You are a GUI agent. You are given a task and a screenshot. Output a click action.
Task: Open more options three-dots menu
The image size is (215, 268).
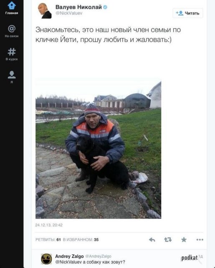(200, 240)
